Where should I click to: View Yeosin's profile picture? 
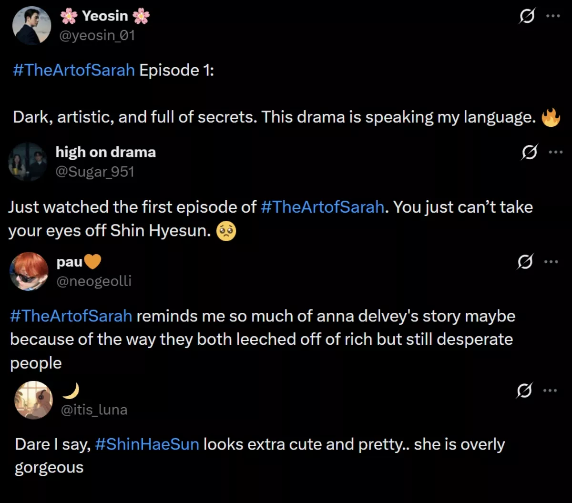pos(32,25)
